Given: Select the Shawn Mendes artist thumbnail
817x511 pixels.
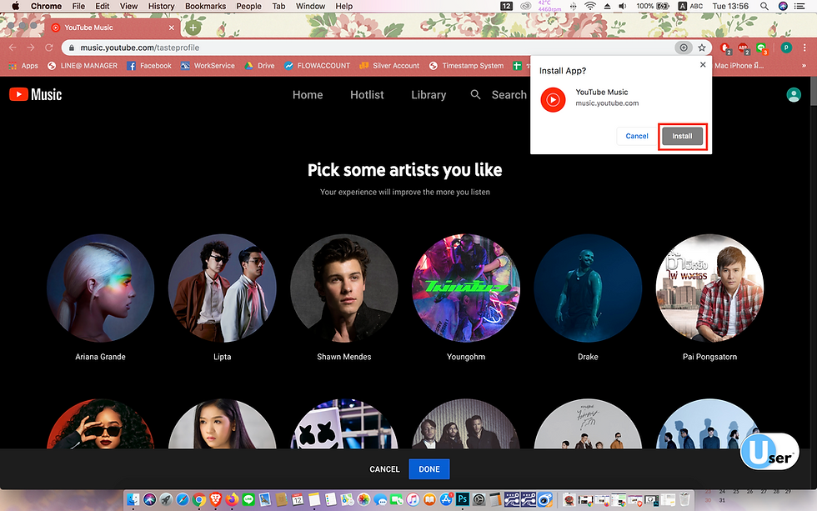Looking at the screenshot, I should 343,288.
